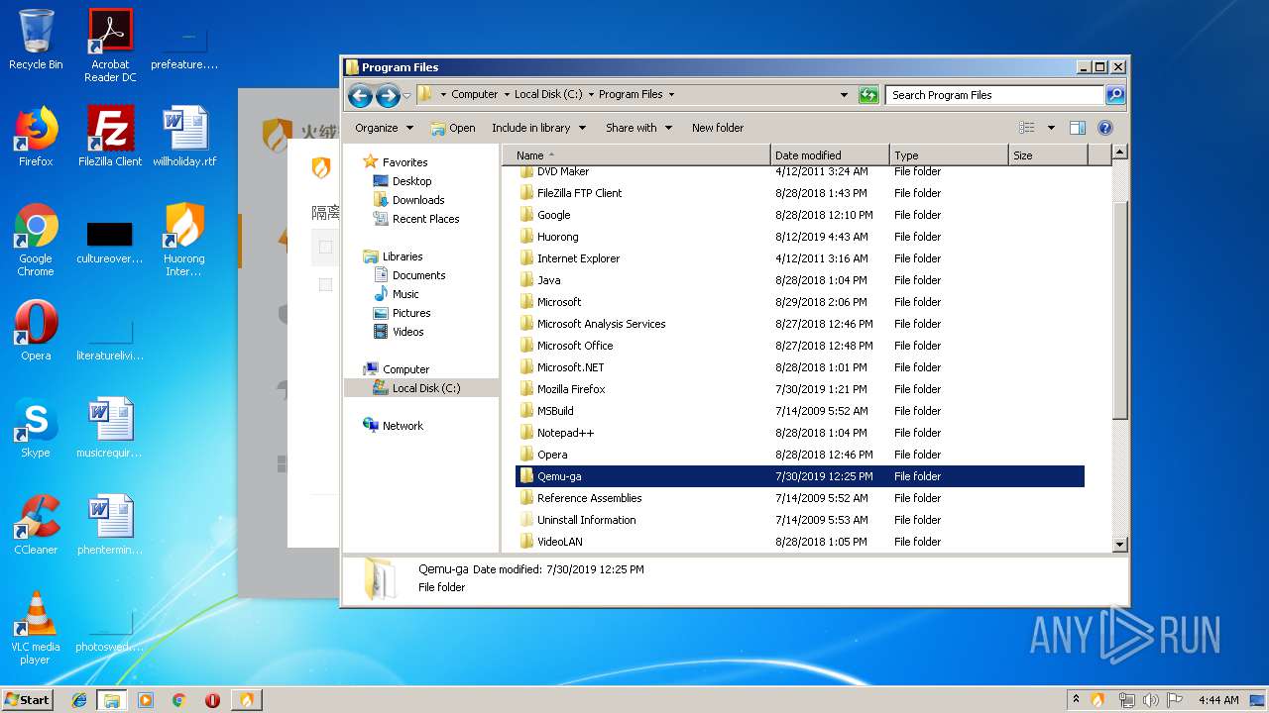The width and height of the screenshot is (1269, 713).
Task: Select CCleaner desktop shortcut
Action: 36,525
